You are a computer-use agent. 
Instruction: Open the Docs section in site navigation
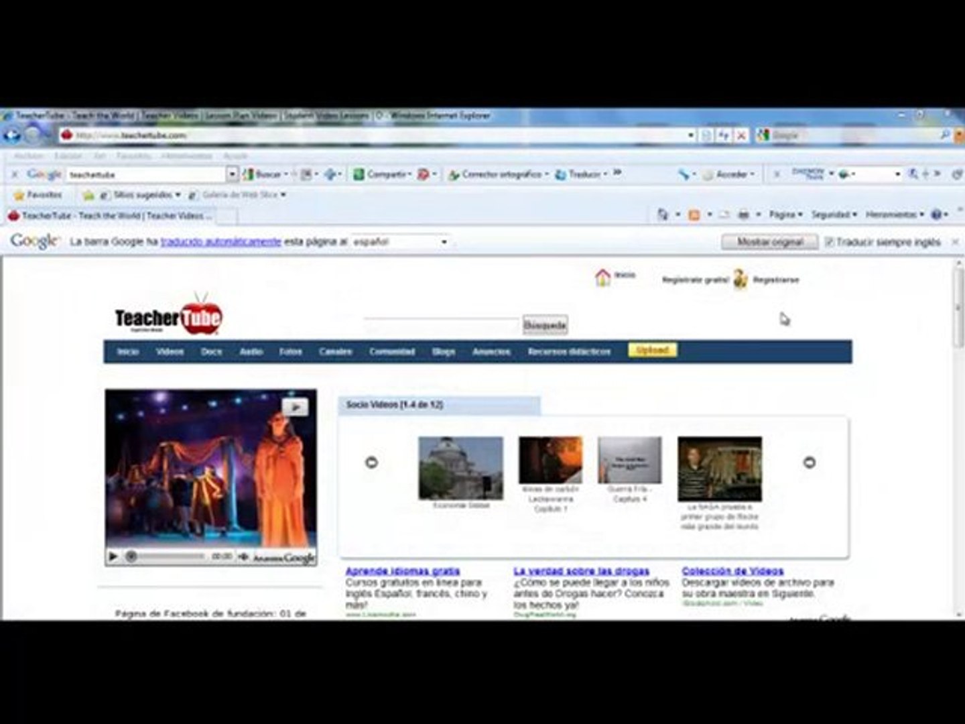pos(211,351)
